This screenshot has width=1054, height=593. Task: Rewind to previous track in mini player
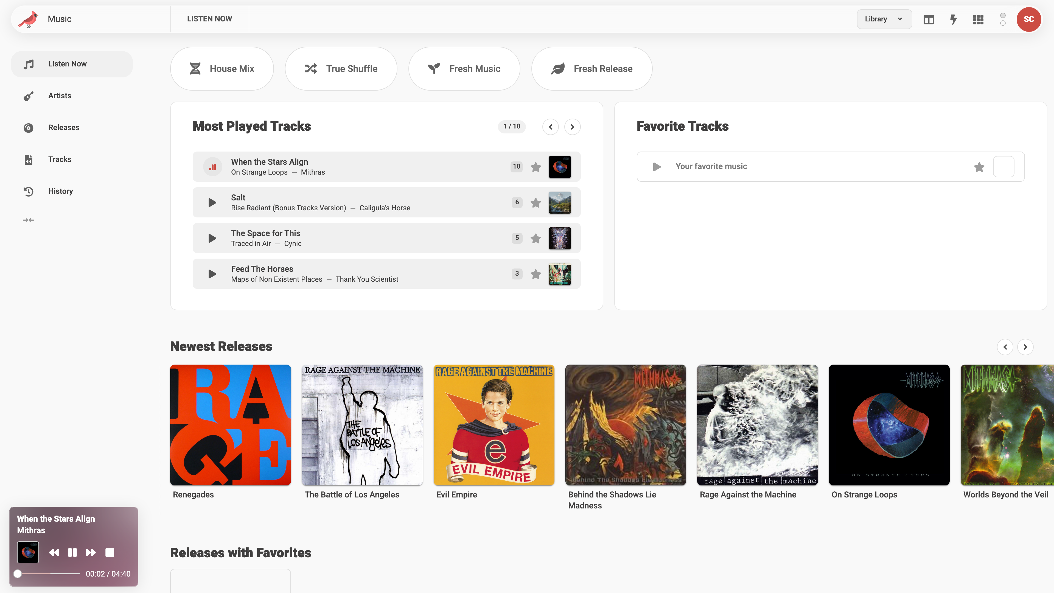[x=54, y=552]
